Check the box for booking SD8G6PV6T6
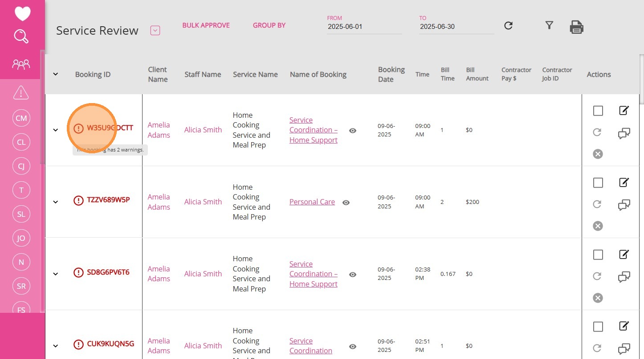Viewport: 644px width, 359px height. pos(598,255)
